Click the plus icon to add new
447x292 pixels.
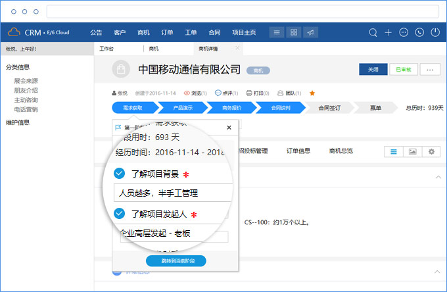coord(388,32)
